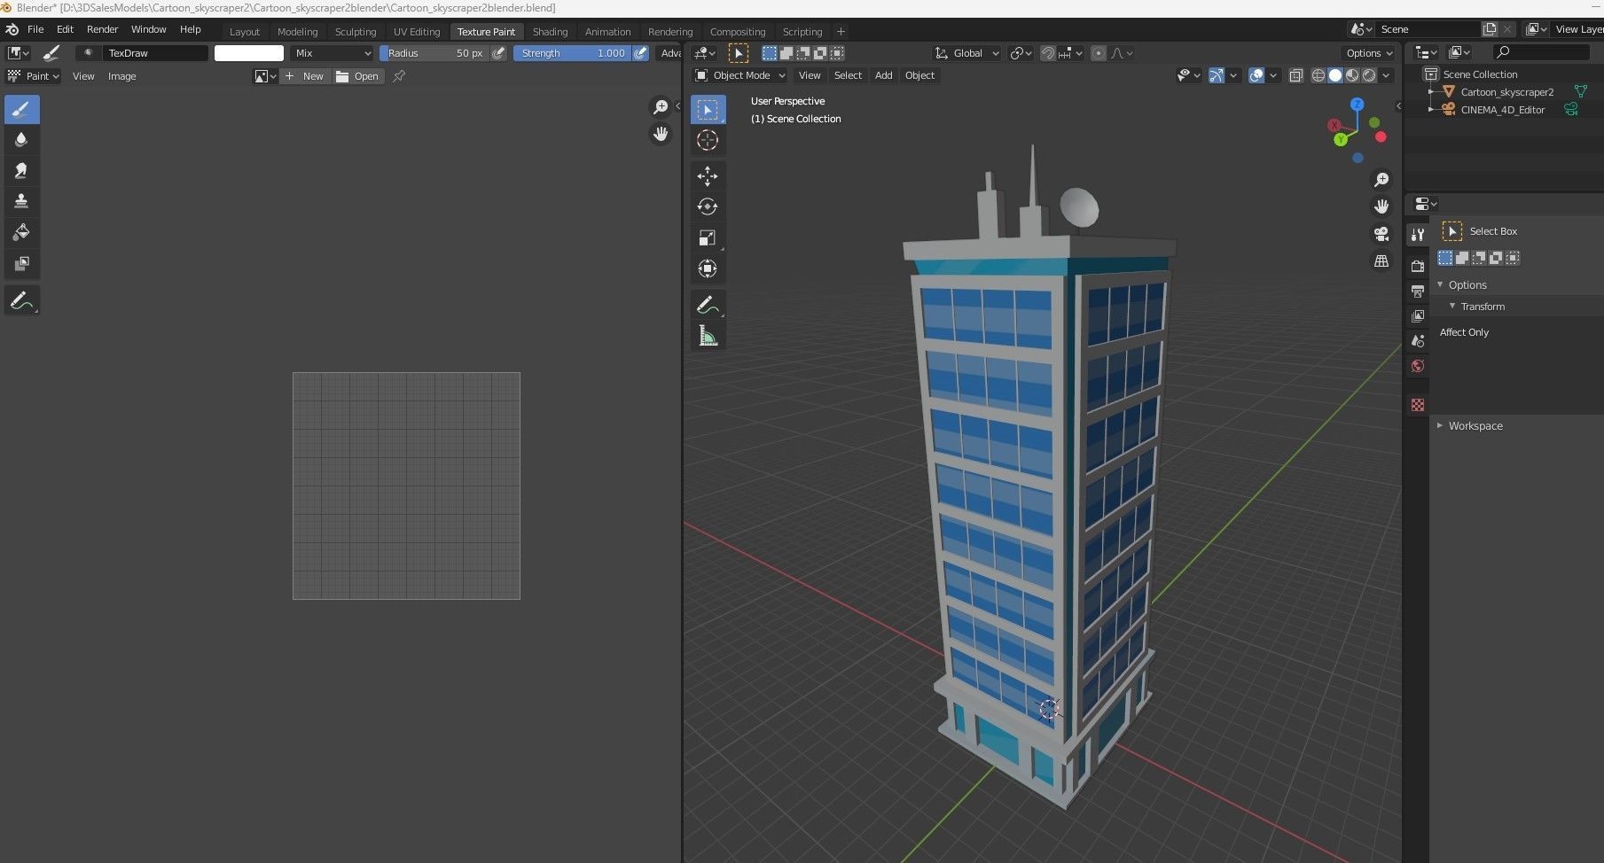Select the Mask tool in image editor
This screenshot has width=1604, height=863.
pyautogui.click(x=21, y=264)
